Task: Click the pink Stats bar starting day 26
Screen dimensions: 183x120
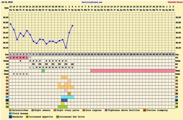Action: click(133, 71)
